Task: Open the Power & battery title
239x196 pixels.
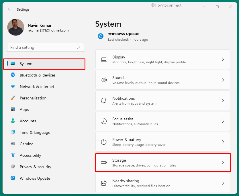Action: click(x=127, y=140)
